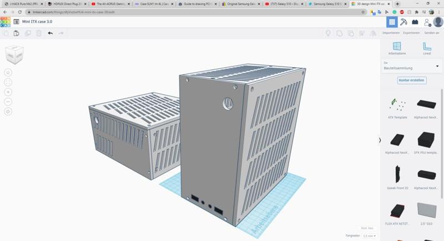Rename the design title Mini ITX case 3.0
This screenshot has height=241, width=444.
[x=37, y=22]
